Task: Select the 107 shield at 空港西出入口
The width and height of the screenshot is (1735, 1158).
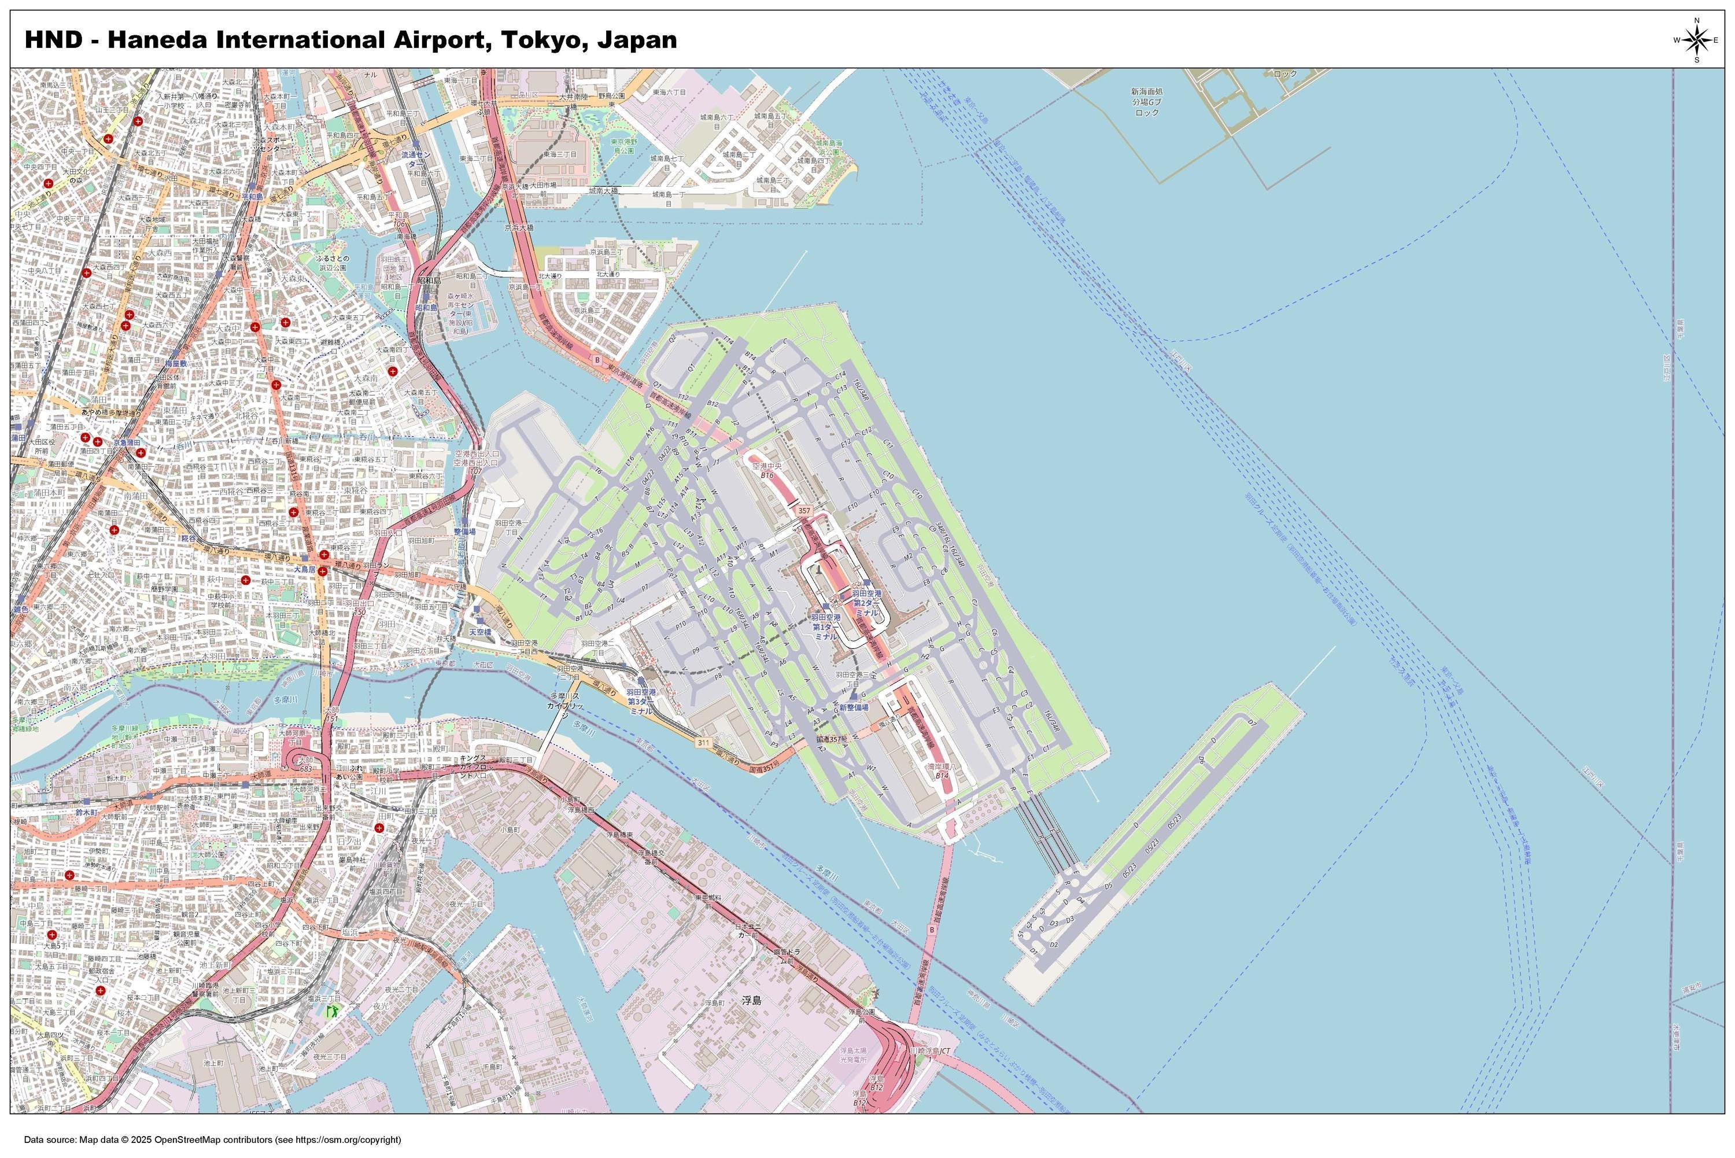Action: 477,471
